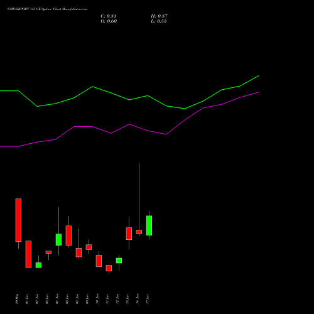
Task: Select the red candlestick for 05 Jun
Action: [68, 235]
